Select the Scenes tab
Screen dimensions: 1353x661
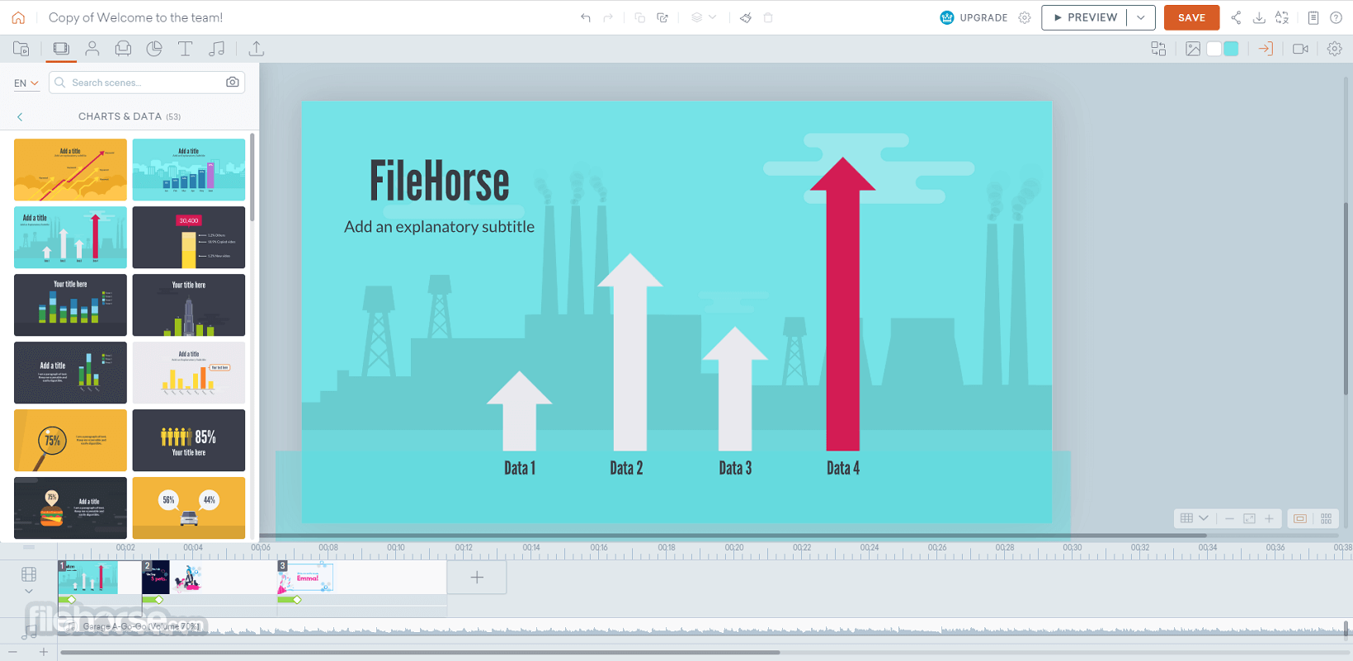coord(61,49)
